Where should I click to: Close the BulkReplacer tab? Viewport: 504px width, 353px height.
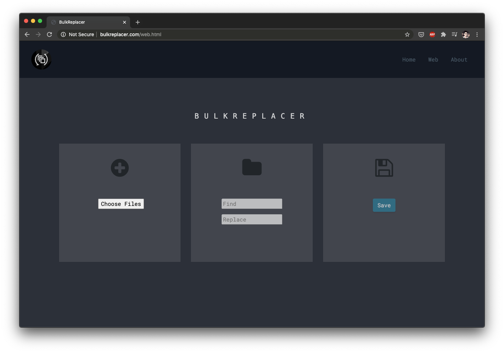coord(125,22)
